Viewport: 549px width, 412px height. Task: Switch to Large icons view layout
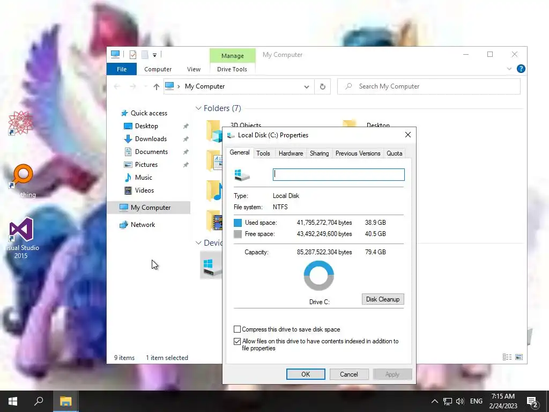(519, 357)
